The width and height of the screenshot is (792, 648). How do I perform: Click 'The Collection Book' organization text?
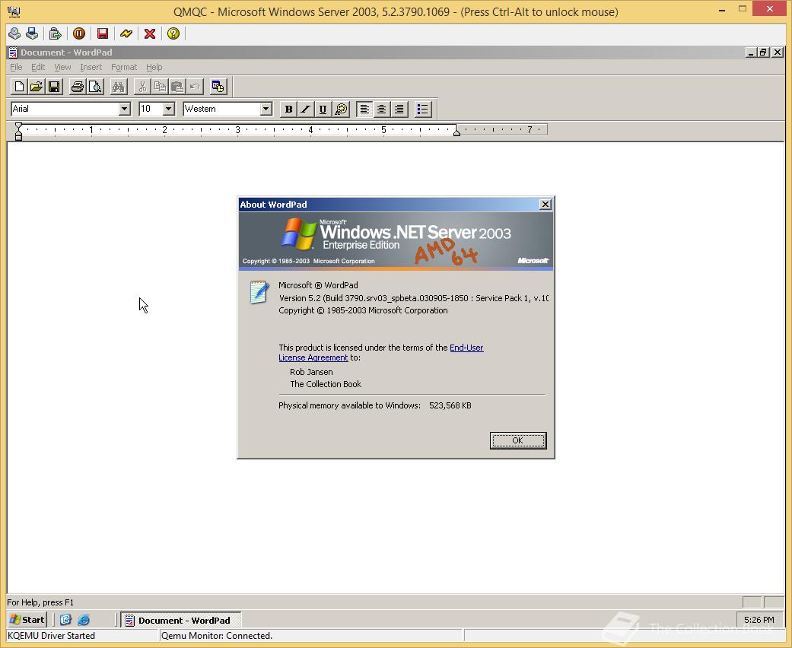click(x=326, y=384)
